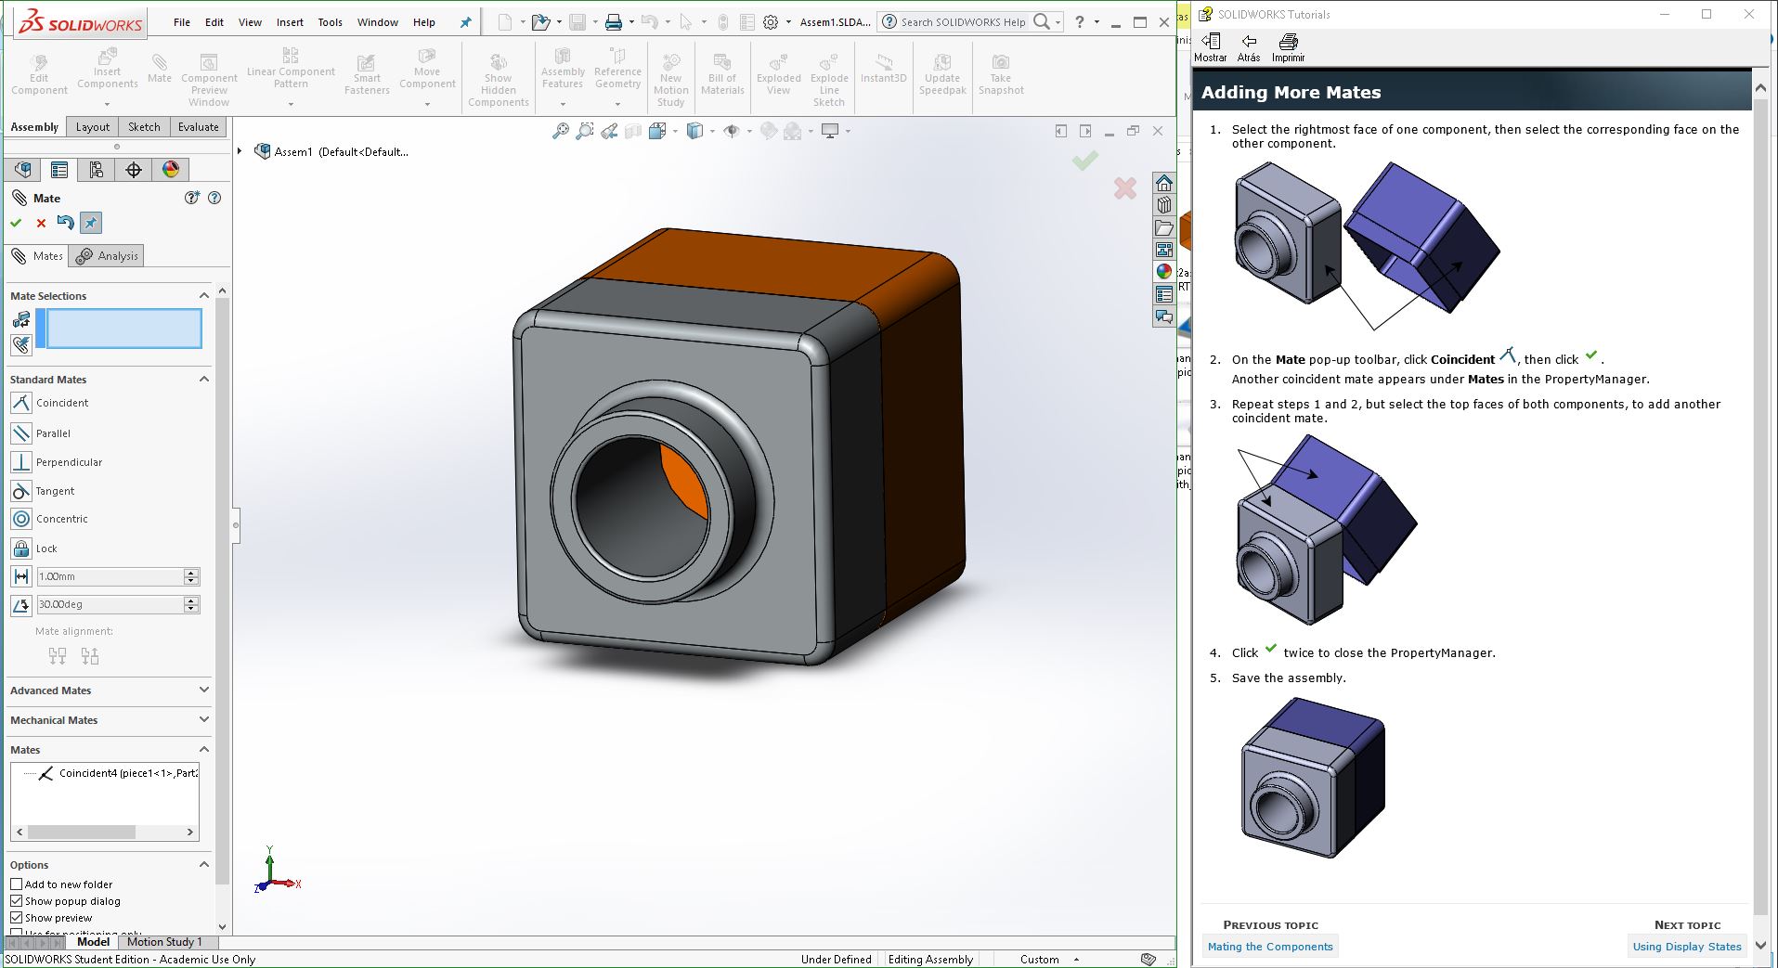Click Mostrar icon in tutorials window
Screen dimensions: 1778x968
click(1211, 47)
